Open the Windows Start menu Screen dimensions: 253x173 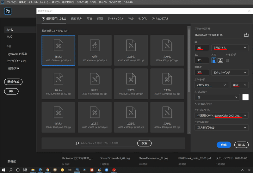[x=3, y=170]
